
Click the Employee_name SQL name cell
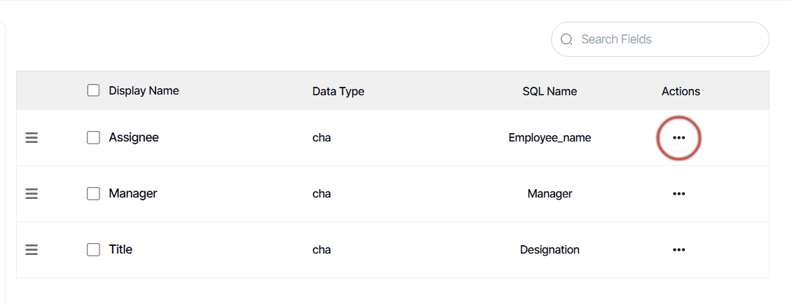pyautogui.click(x=550, y=138)
